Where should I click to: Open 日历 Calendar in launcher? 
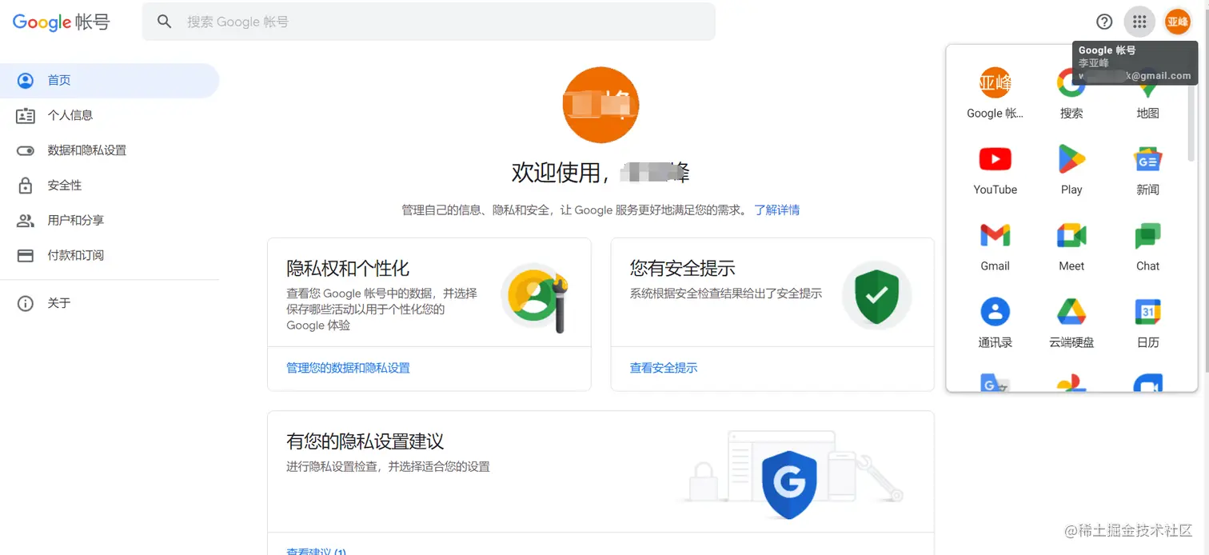[x=1147, y=323]
